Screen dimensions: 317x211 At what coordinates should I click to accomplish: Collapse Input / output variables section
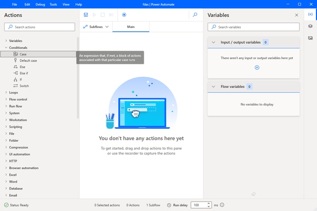pos(213,42)
